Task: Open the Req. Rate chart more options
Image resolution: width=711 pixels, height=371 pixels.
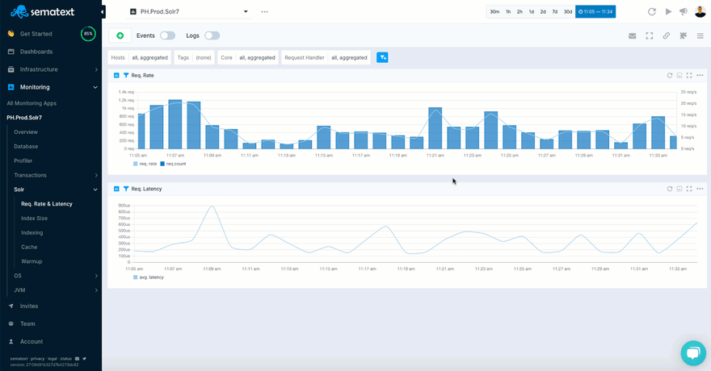Action: click(700, 75)
